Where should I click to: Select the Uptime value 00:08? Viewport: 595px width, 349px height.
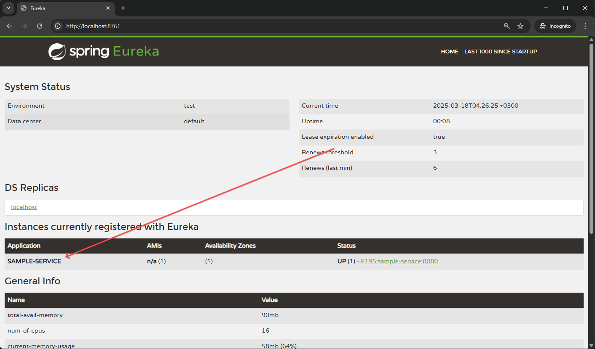pyautogui.click(x=441, y=121)
